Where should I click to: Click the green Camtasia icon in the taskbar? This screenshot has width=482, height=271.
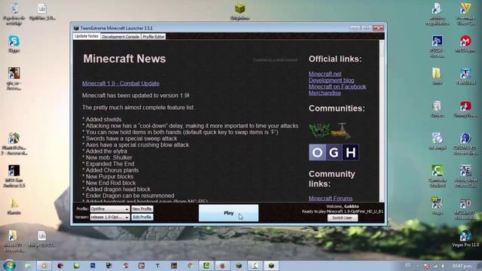[206, 266]
